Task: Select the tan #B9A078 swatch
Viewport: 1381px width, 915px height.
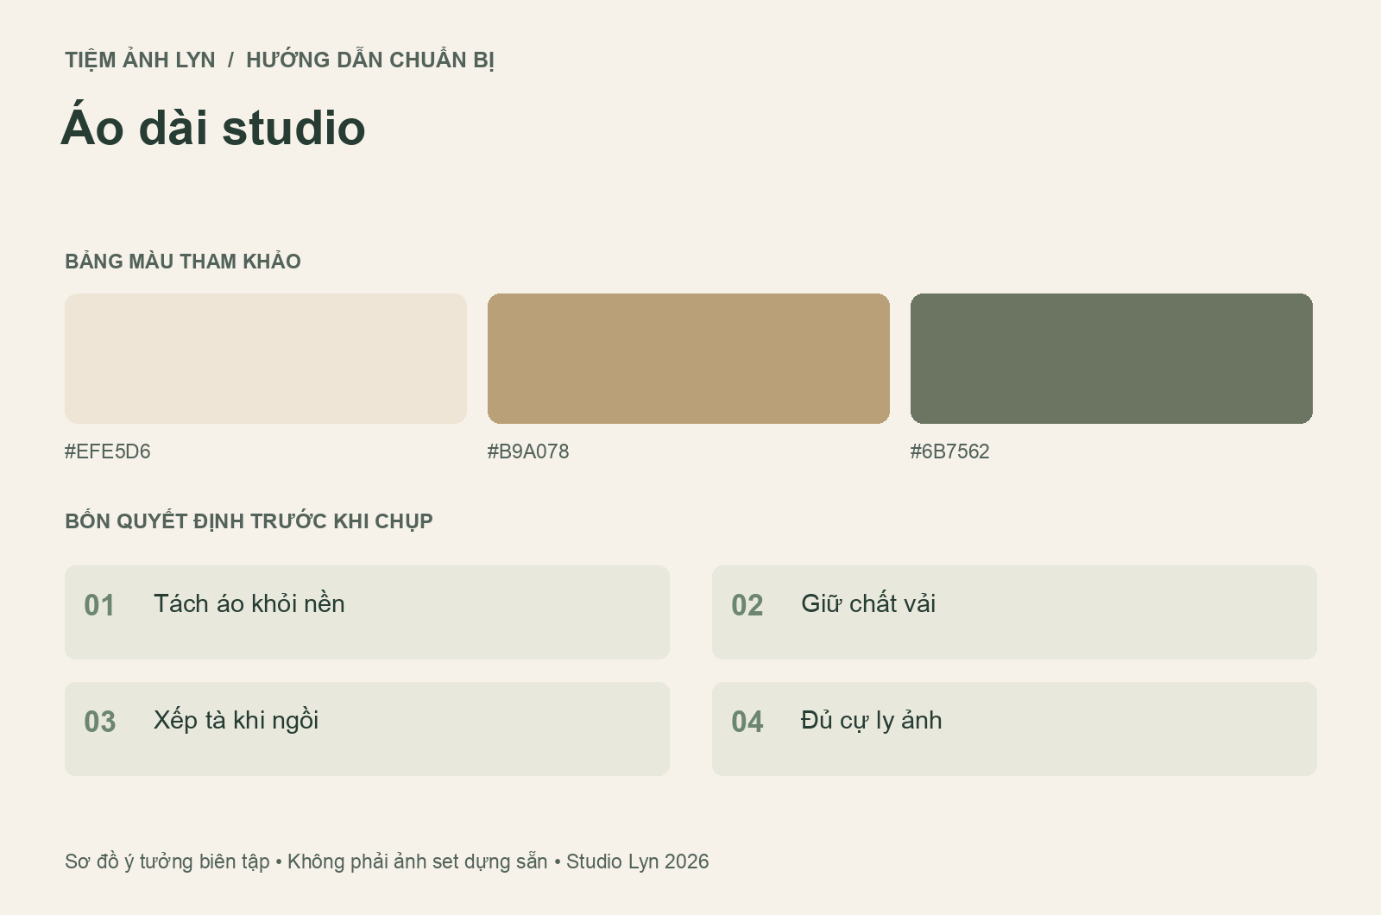Action: (x=689, y=358)
